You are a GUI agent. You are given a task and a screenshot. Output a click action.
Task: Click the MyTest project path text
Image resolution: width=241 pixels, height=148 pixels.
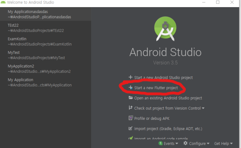[x=36, y=58]
